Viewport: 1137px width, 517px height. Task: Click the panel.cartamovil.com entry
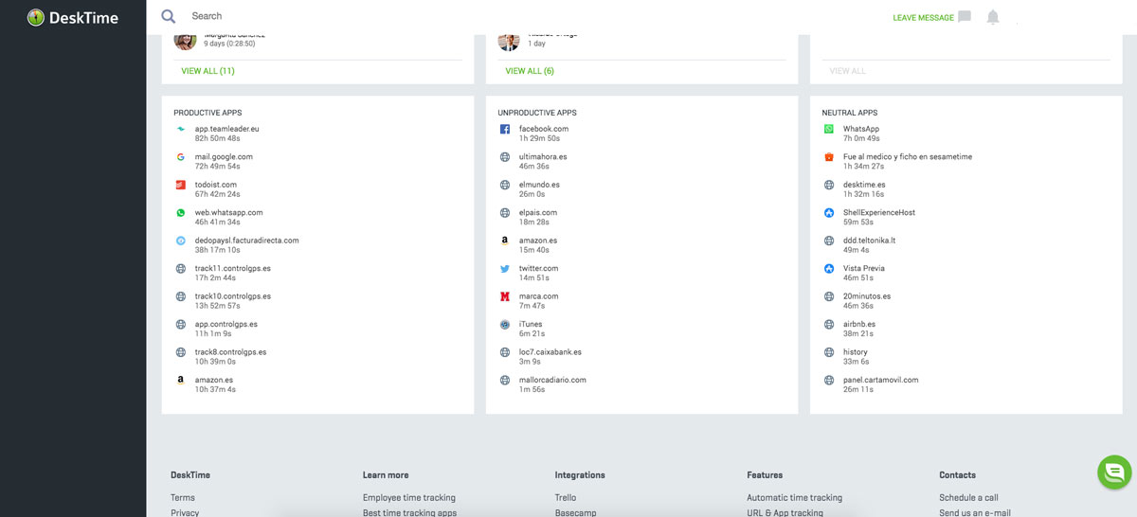[880, 380]
